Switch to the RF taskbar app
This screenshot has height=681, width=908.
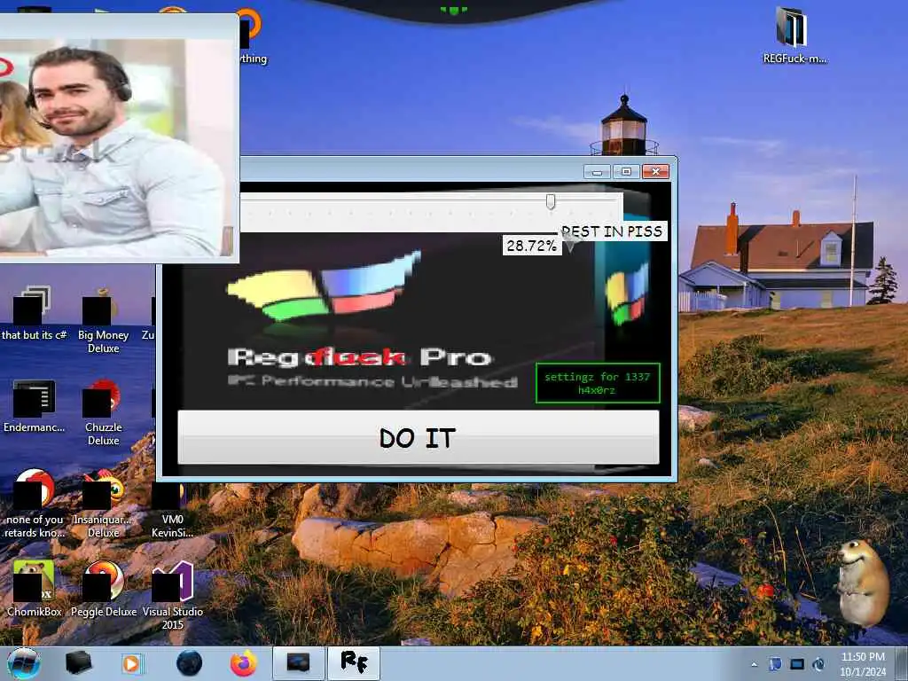click(354, 663)
